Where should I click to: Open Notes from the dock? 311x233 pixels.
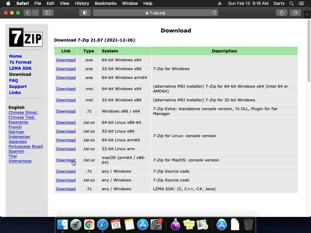point(129,225)
